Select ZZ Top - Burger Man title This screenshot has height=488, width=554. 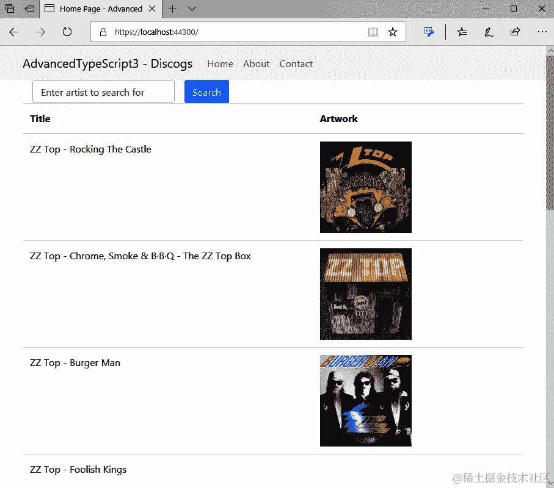(x=75, y=363)
